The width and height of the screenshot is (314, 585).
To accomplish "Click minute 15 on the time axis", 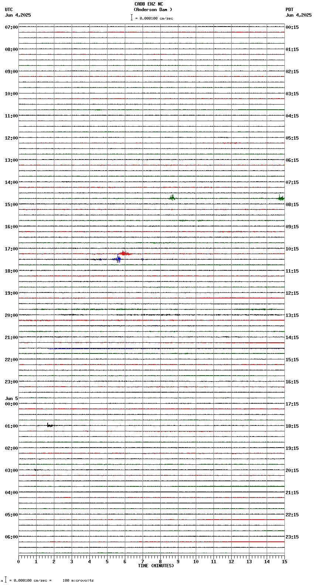I will (284, 562).
